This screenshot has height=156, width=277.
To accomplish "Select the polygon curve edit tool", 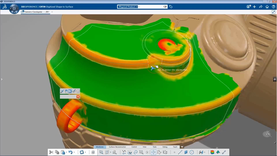I will click(159, 152).
